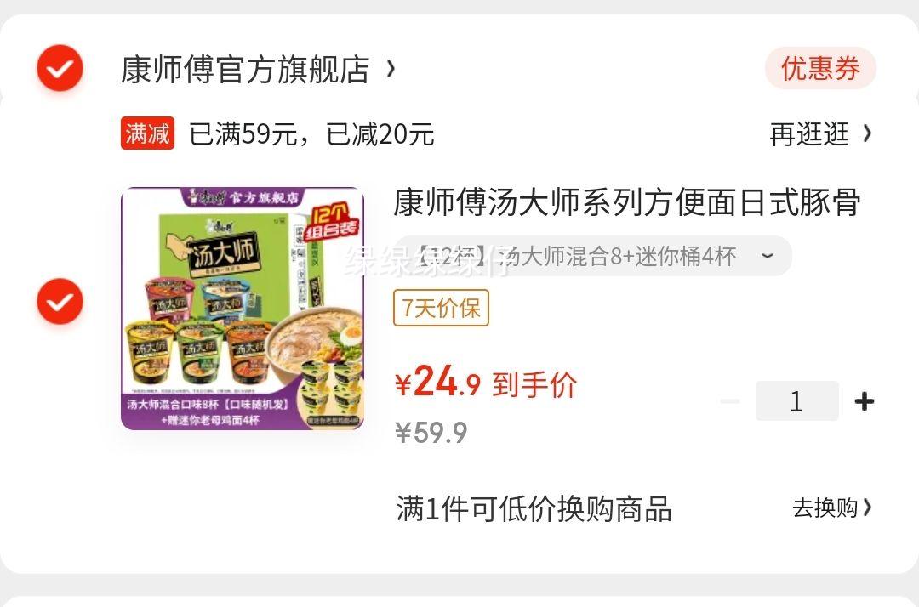Open the 汤大师 product thumbnail image
Viewport: 919px width, 607px height.
click(243, 309)
